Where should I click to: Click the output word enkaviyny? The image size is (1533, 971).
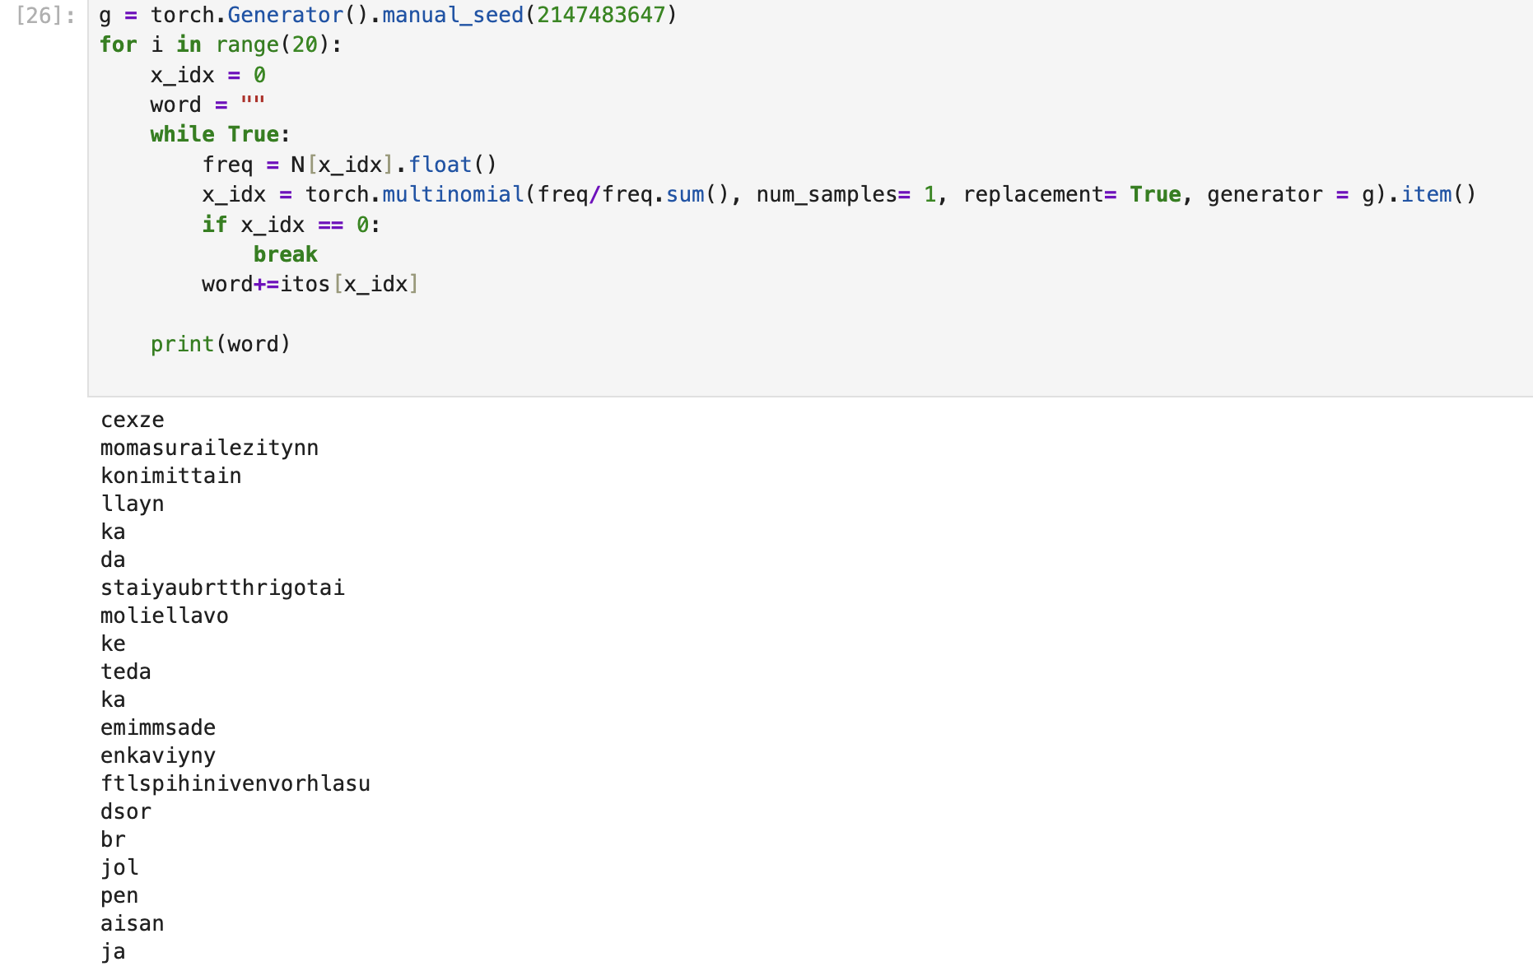coord(157,756)
